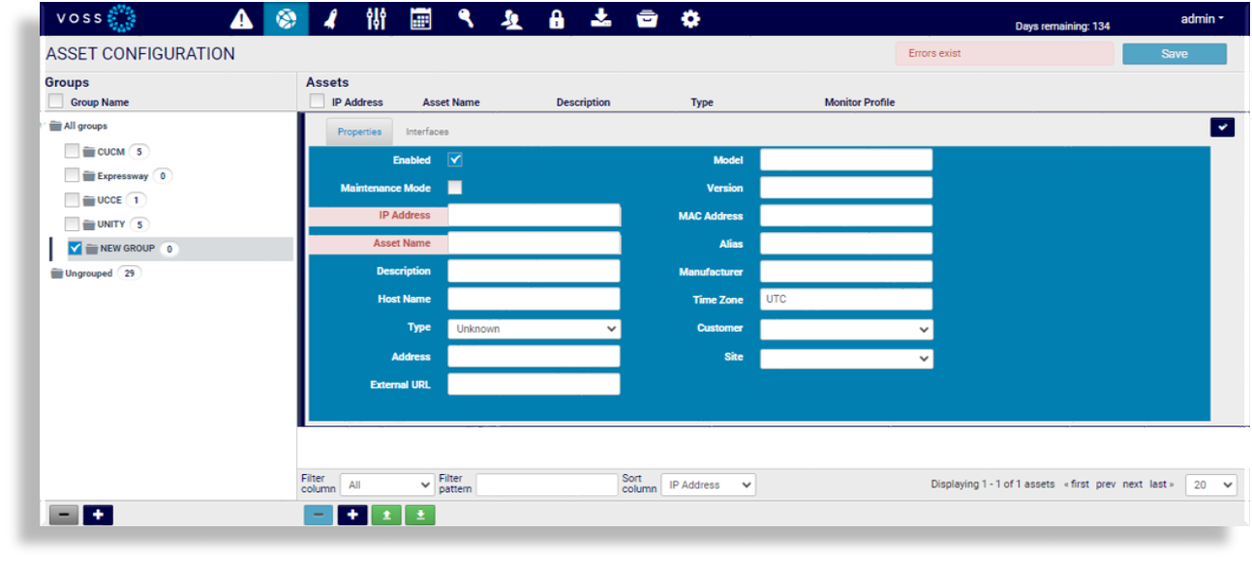1252x562 pixels.
Task: Open the alerts warning triangle icon
Action: [x=241, y=19]
